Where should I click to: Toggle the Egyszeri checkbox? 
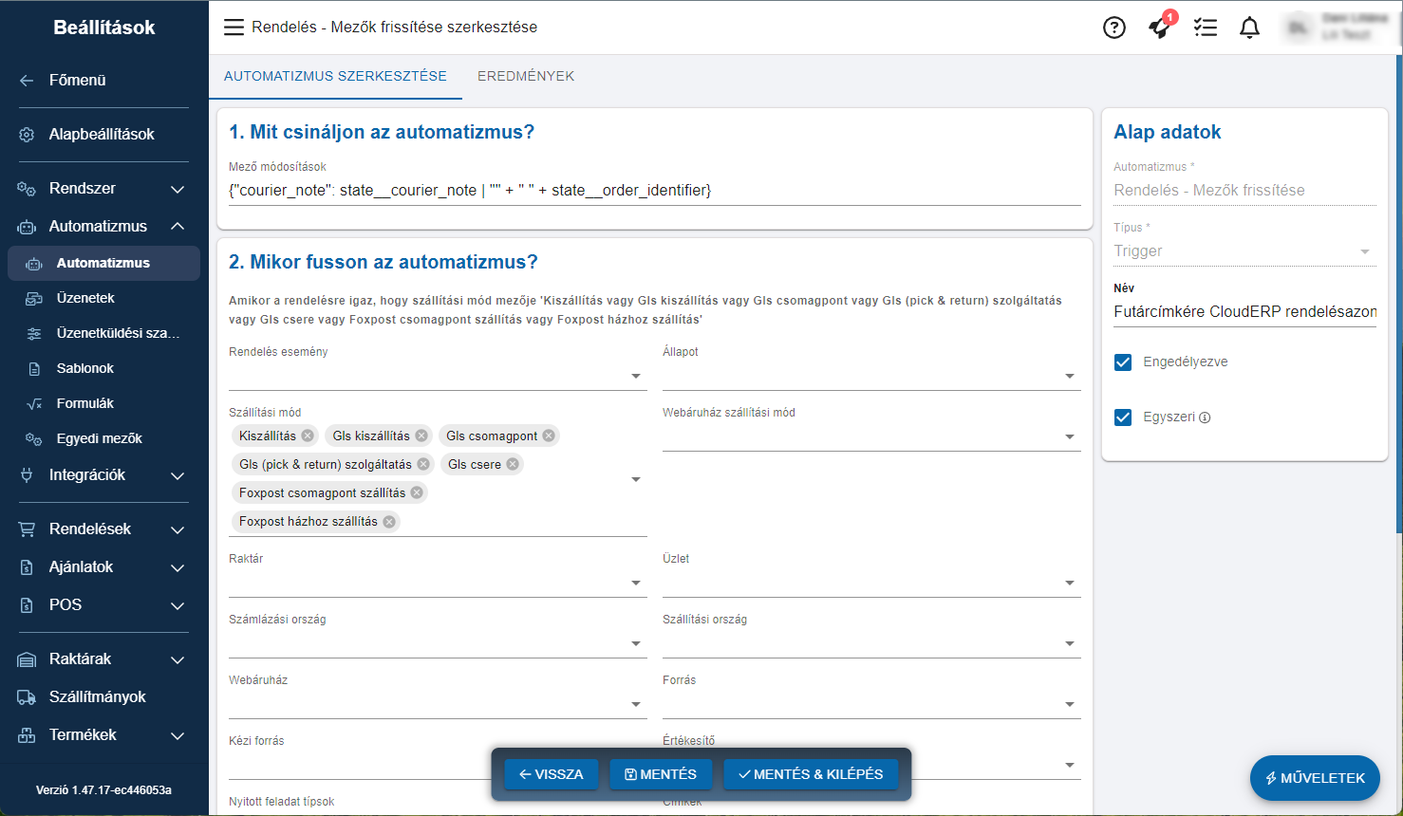click(1123, 417)
